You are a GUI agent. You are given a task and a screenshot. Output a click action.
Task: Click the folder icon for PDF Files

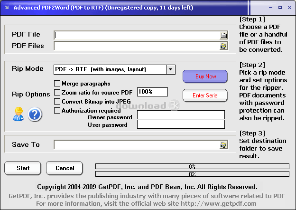point(223,46)
